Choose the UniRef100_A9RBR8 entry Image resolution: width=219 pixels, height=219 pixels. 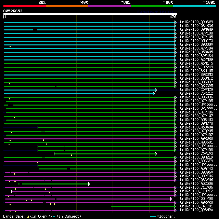pyautogui.click(x=196, y=139)
